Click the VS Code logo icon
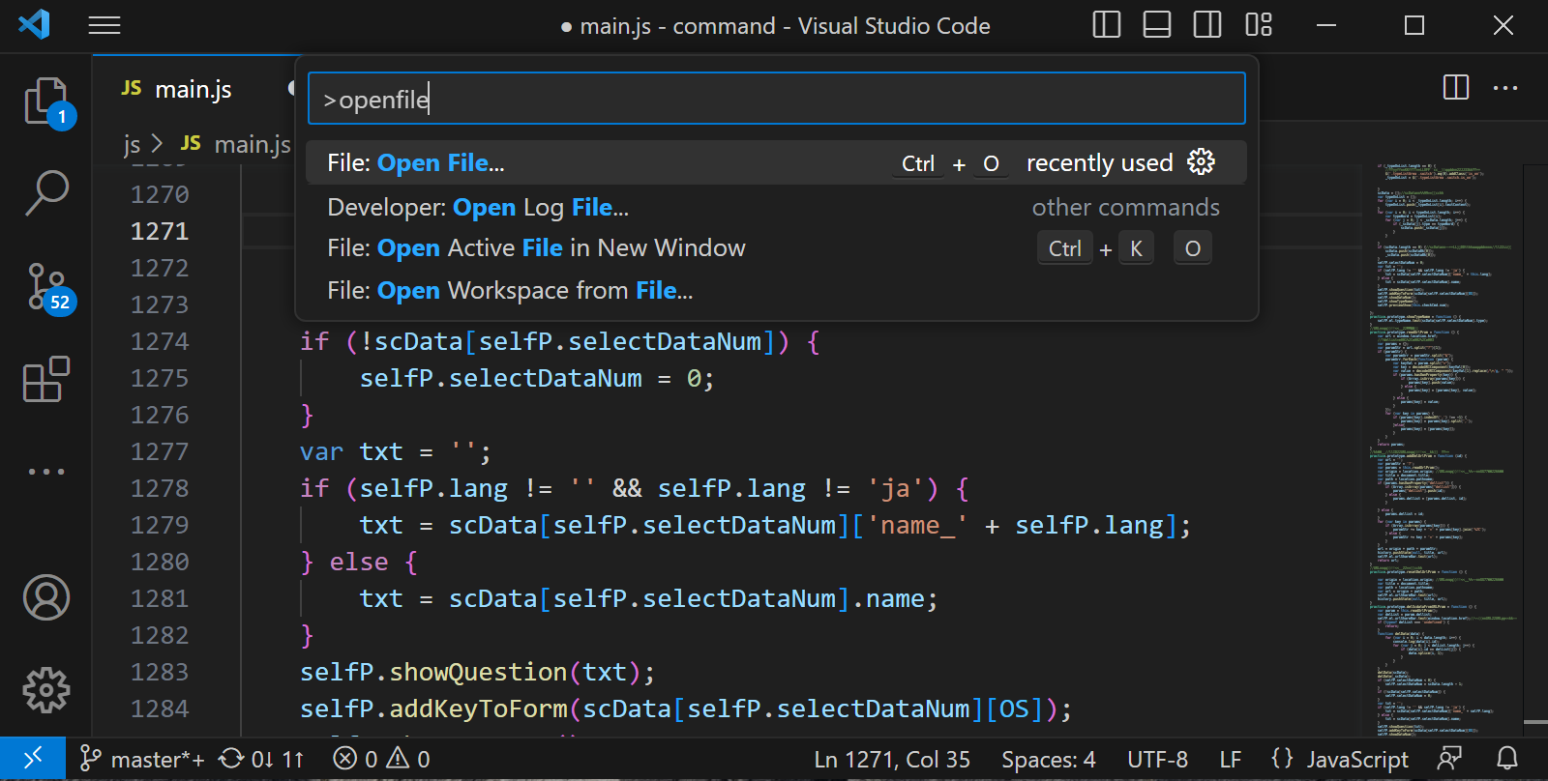The height and width of the screenshot is (781, 1548). pyautogui.click(x=34, y=25)
